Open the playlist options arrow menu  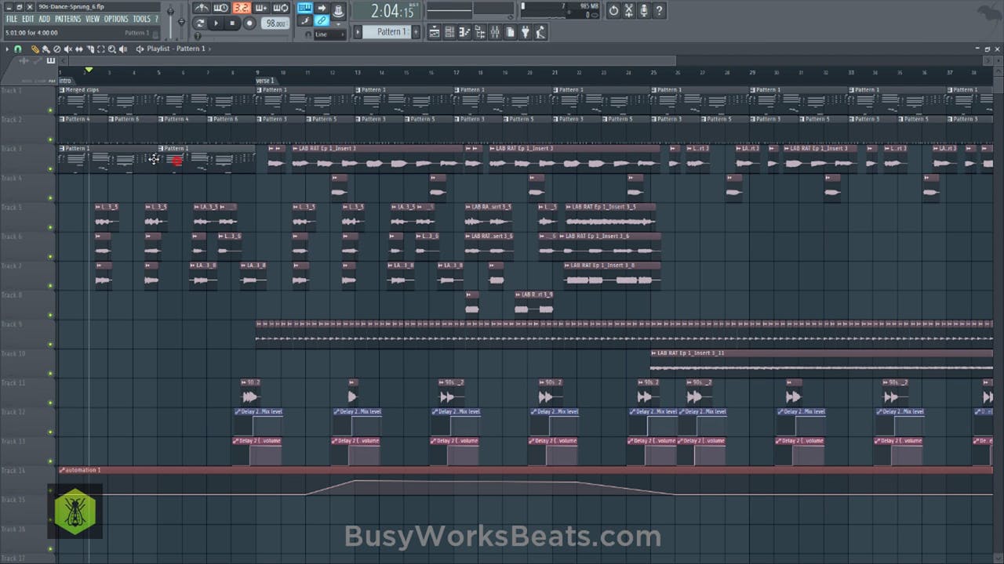tap(7, 49)
